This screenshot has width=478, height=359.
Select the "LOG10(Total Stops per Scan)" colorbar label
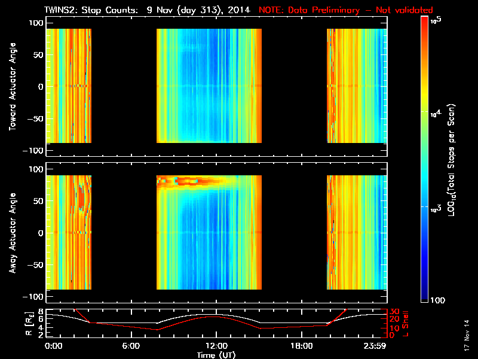click(452, 160)
